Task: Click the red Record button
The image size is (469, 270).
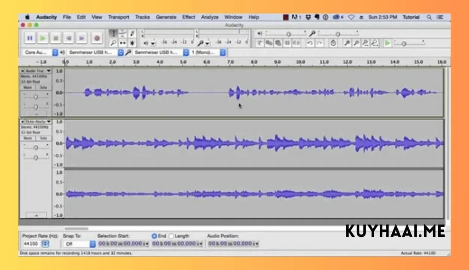Action: 97,38
